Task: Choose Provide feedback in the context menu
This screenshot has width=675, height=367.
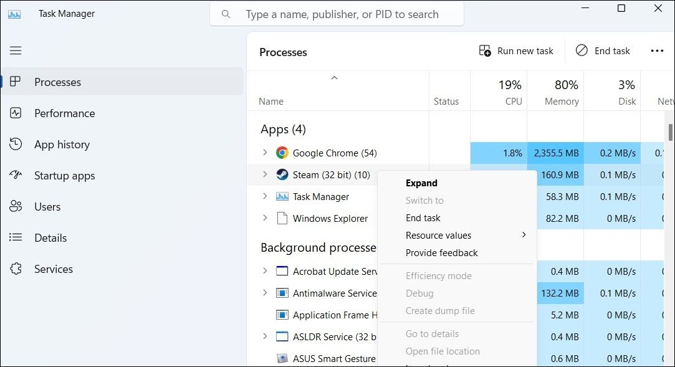Action: pos(441,252)
